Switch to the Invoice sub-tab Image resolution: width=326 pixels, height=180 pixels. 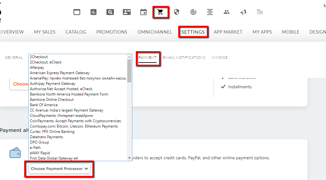tap(220, 57)
